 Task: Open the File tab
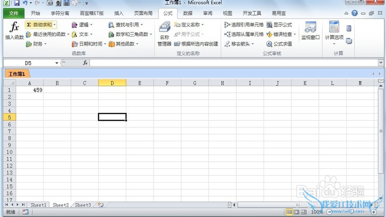tap(14, 13)
